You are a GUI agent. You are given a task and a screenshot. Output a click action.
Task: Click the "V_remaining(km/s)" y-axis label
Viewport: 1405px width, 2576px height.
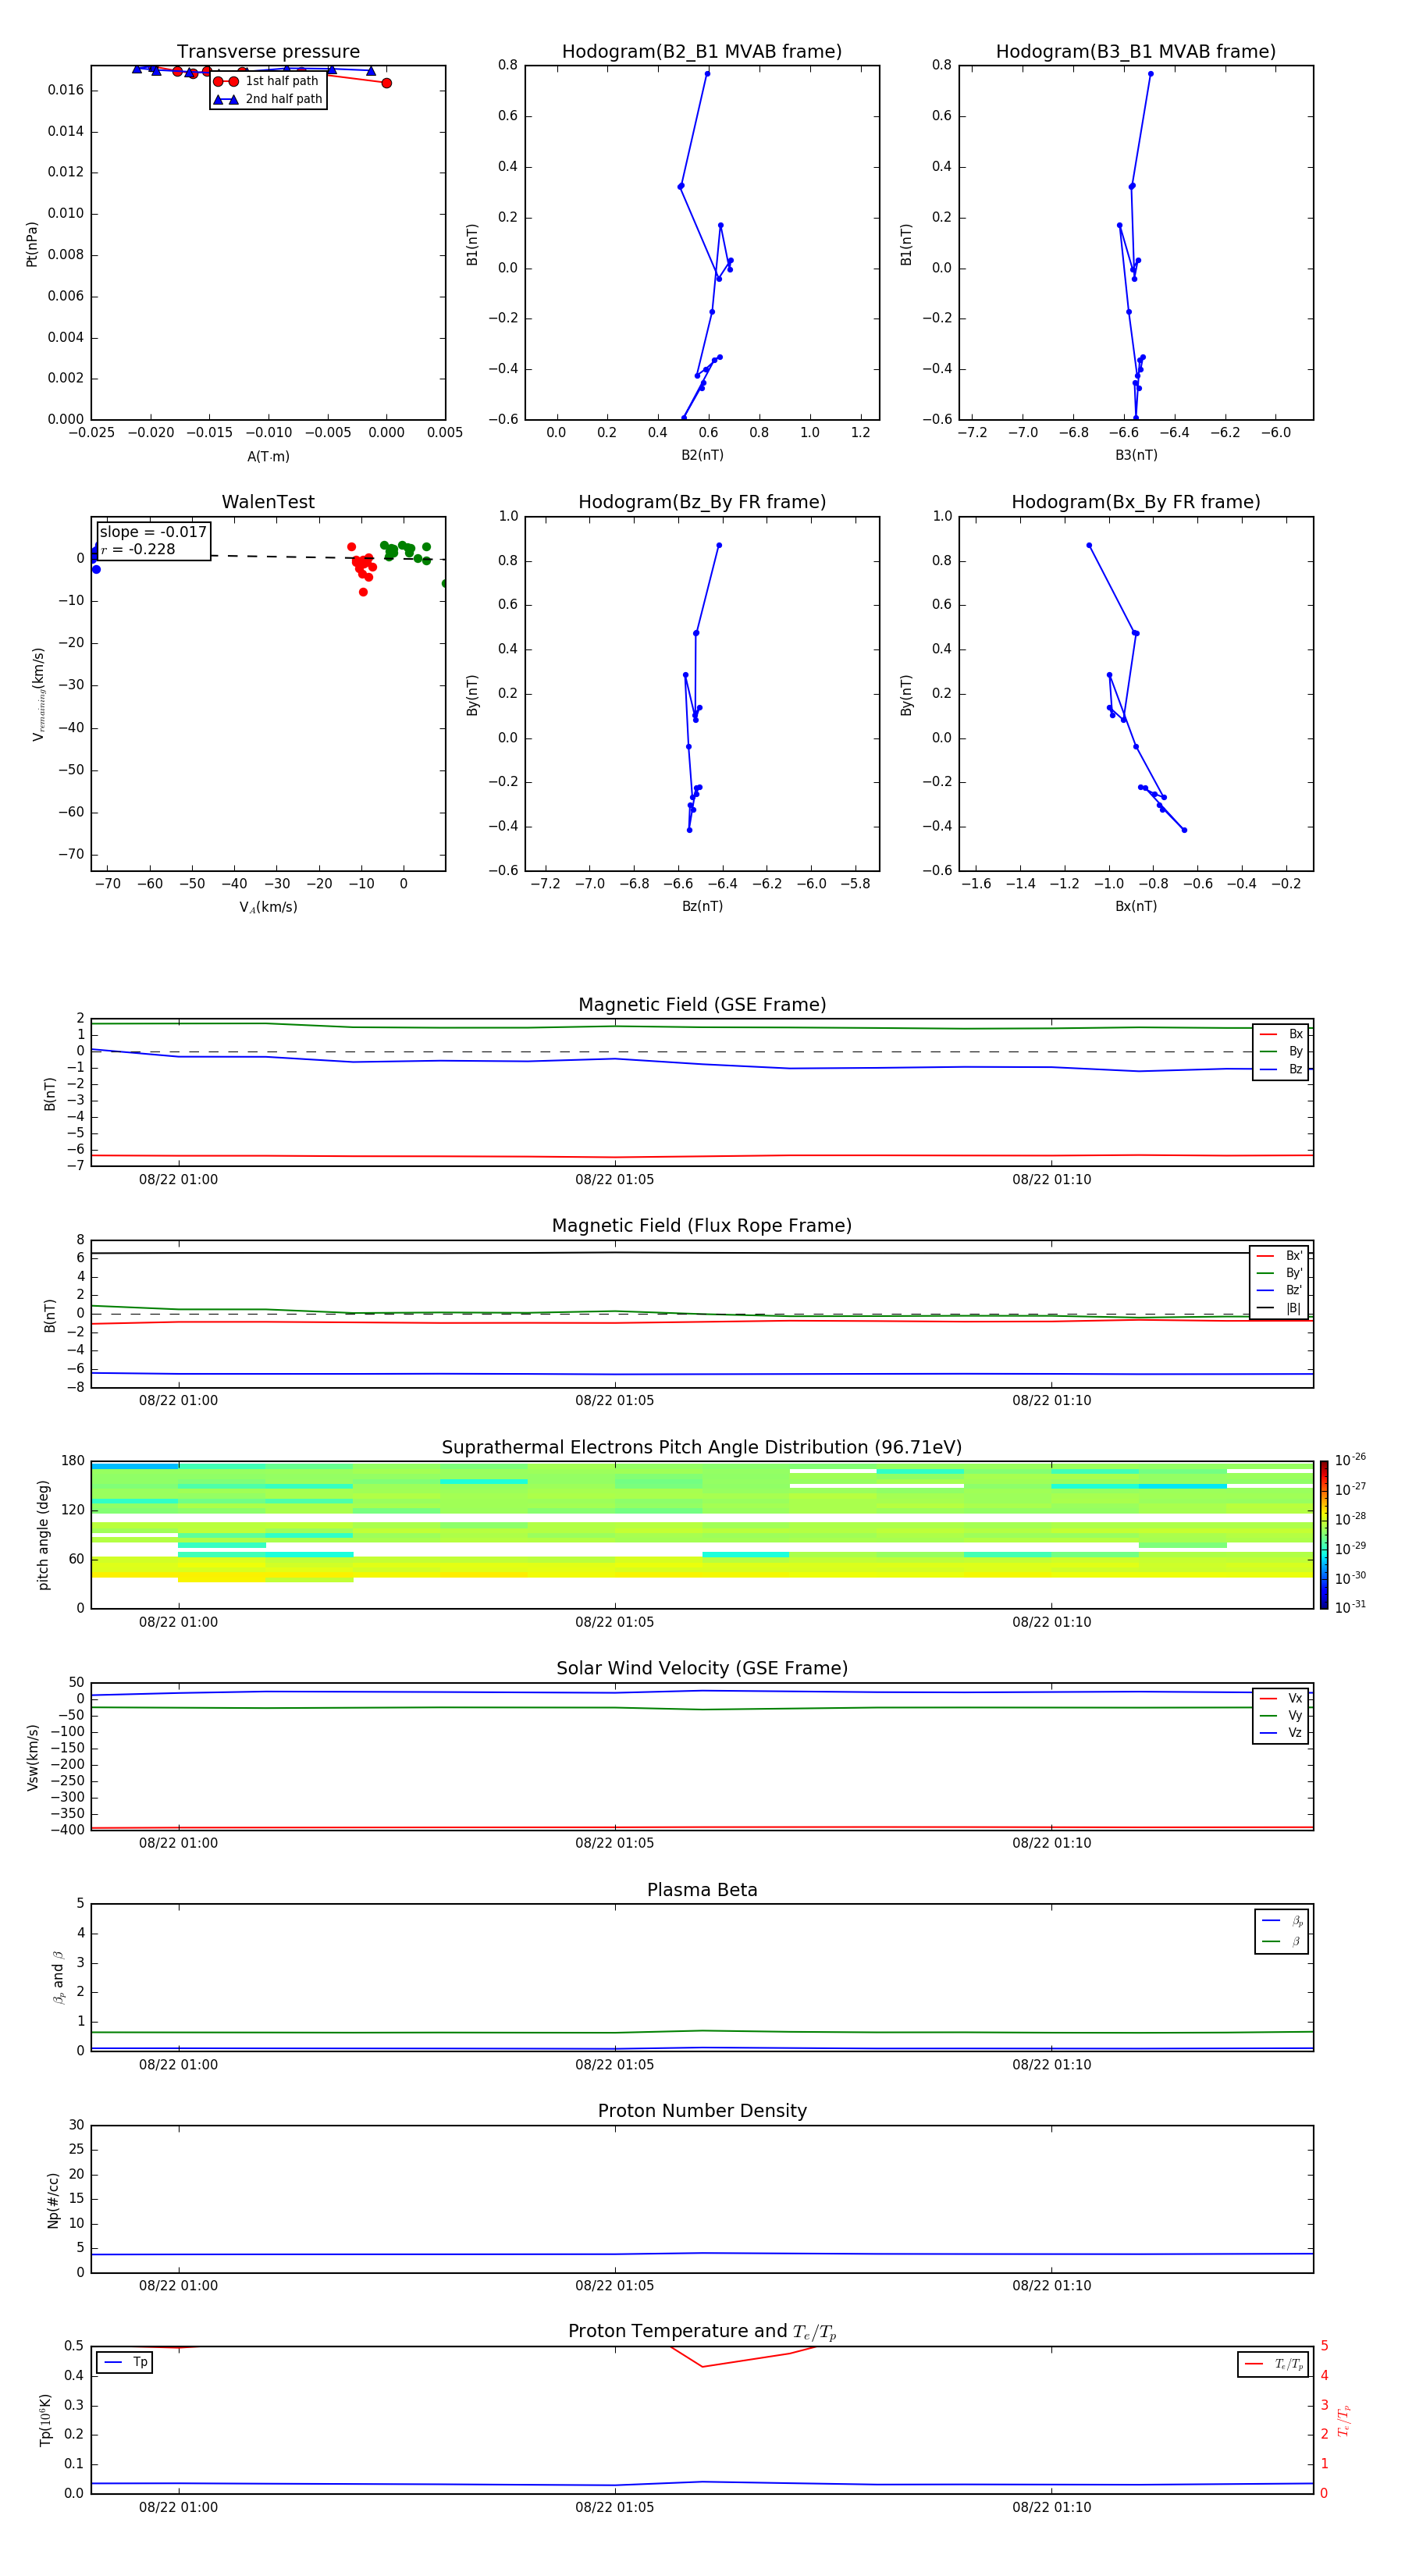(x=38, y=694)
